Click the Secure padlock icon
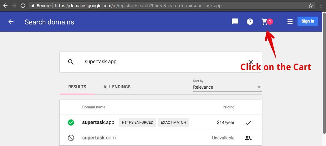The height and width of the screenshot is (146, 326). coord(33,6)
